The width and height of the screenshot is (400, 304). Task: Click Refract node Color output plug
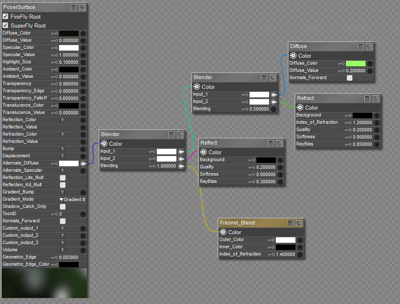(x=300, y=108)
